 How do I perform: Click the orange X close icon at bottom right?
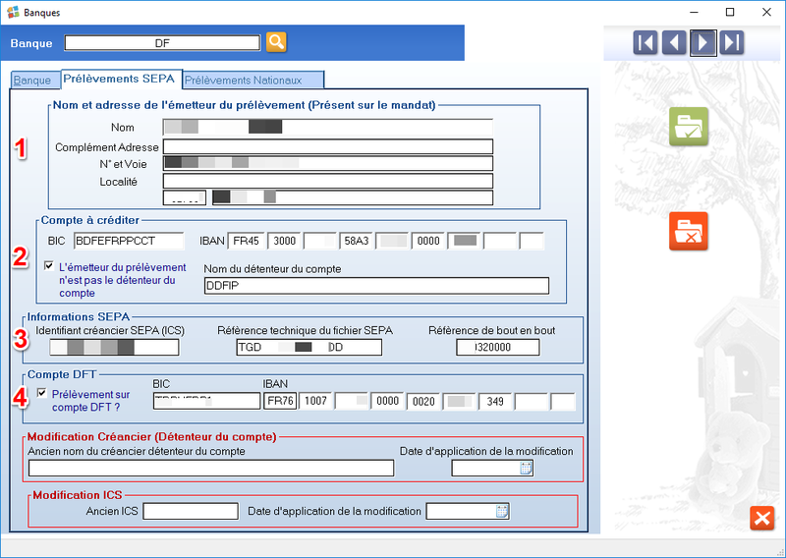761,518
